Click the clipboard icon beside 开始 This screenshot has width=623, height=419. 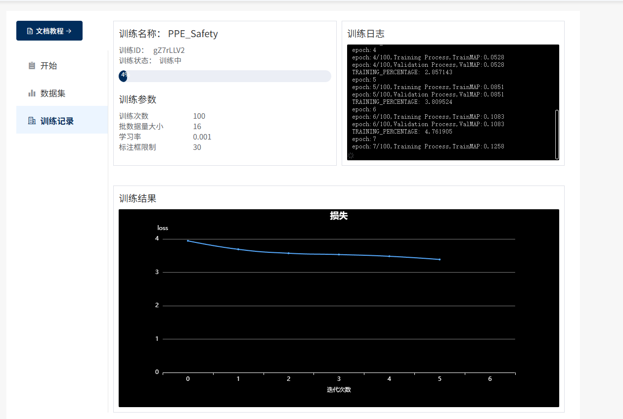pyautogui.click(x=32, y=66)
